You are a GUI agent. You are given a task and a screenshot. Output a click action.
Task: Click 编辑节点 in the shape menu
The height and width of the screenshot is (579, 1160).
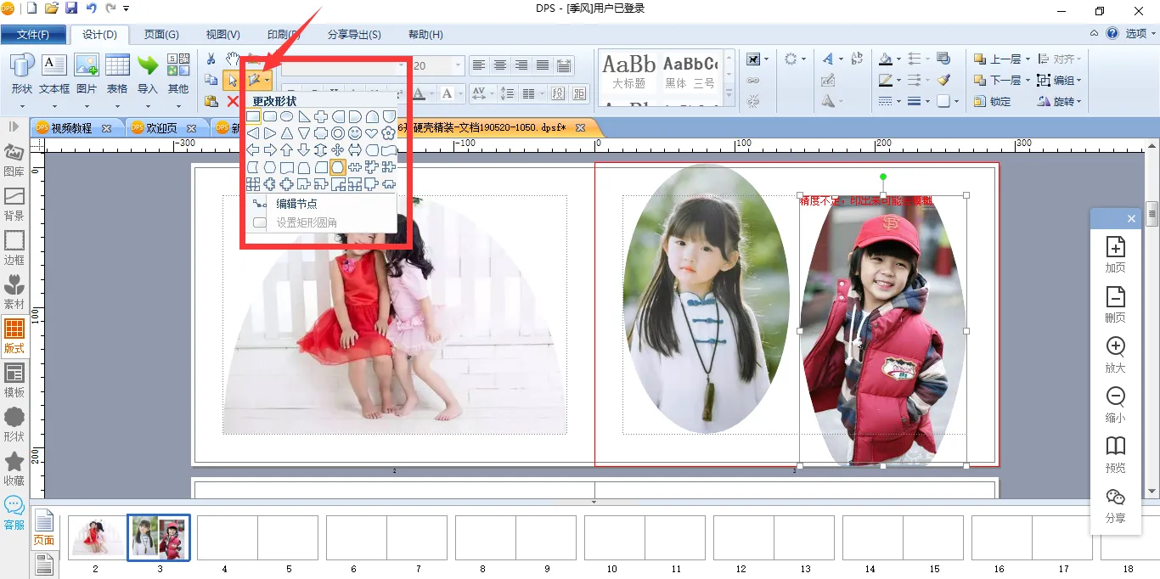pos(296,204)
